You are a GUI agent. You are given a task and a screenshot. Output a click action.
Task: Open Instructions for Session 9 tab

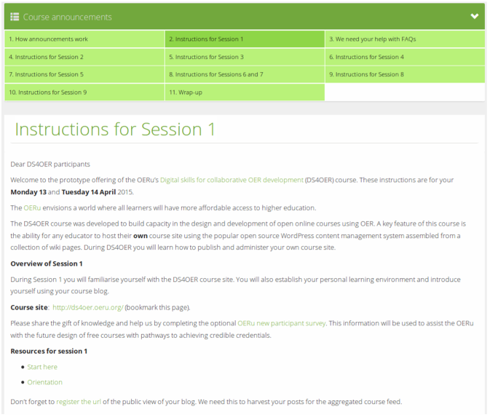(x=47, y=92)
